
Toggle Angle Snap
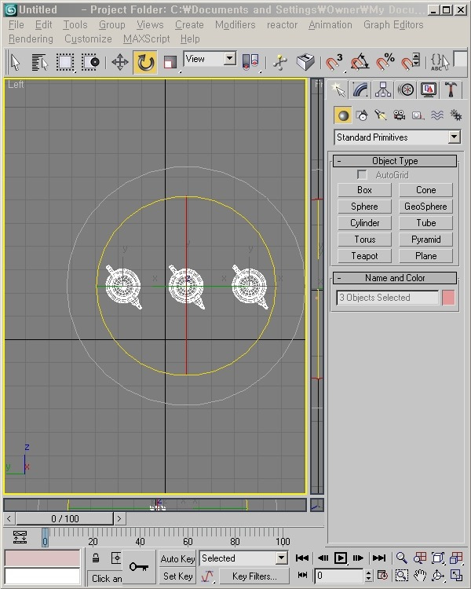pyautogui.click(x=360, y=62)
